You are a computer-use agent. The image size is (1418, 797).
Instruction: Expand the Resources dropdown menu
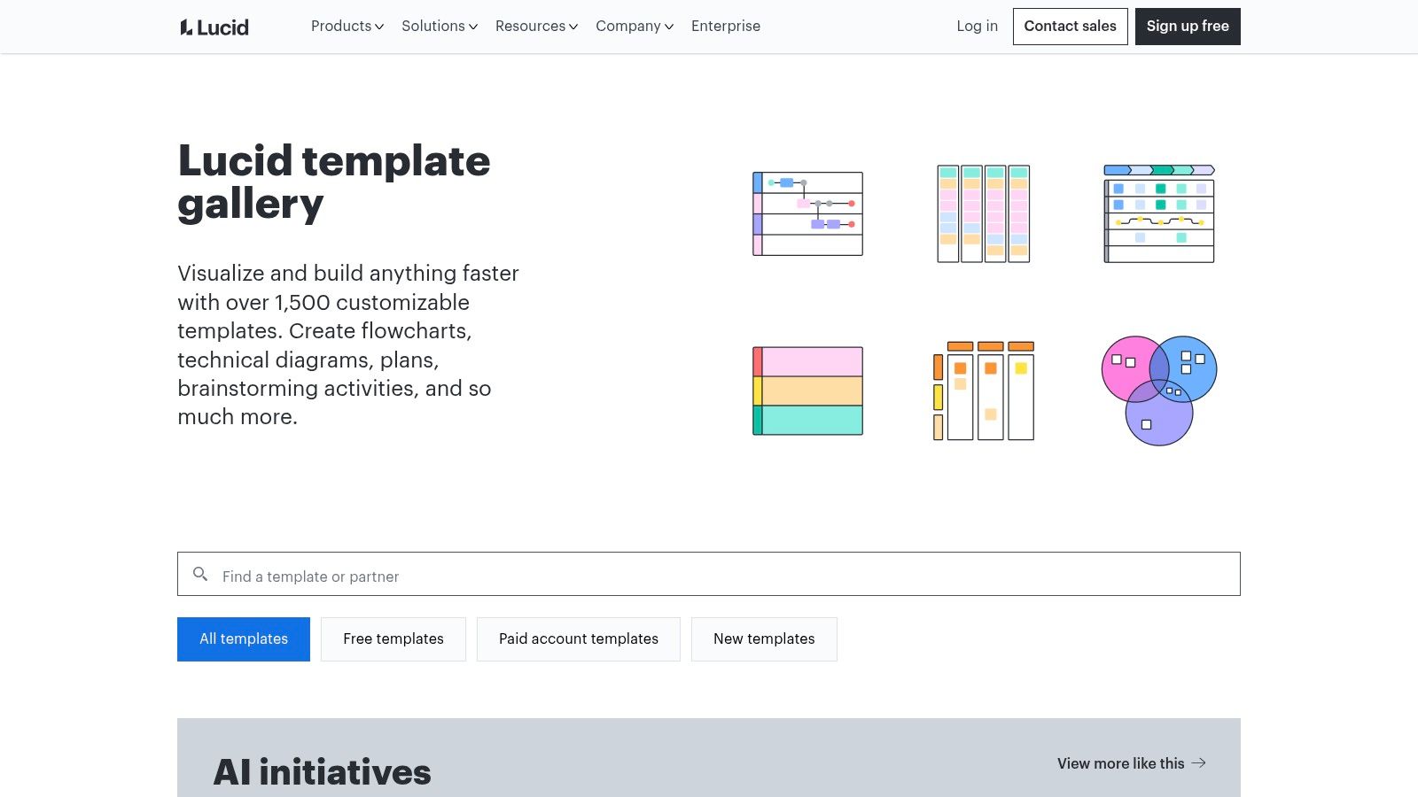(536, 27)
